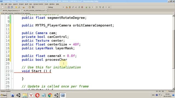Click 'orbitCameraComponent' on line 10
This screenshot has width=175, height=98.
92,25
